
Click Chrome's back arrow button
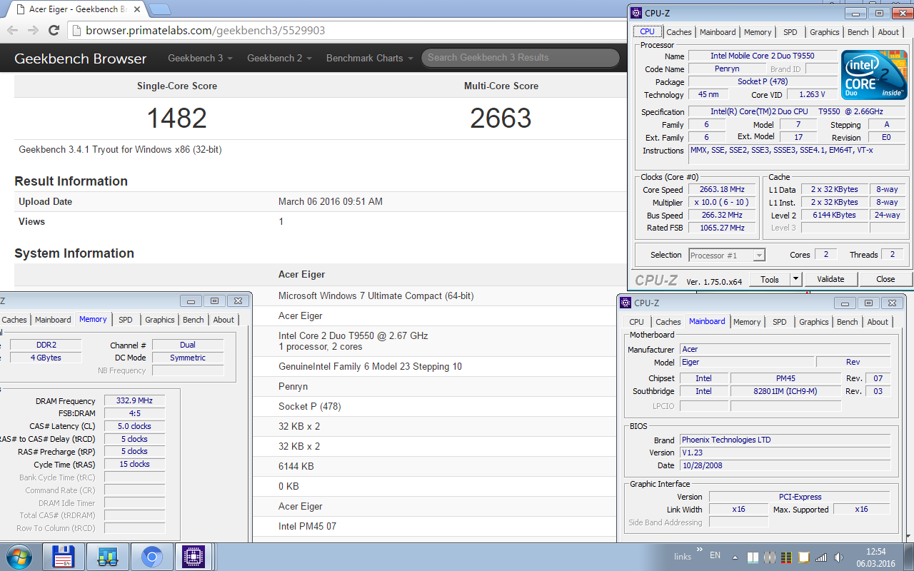(11, 30)
